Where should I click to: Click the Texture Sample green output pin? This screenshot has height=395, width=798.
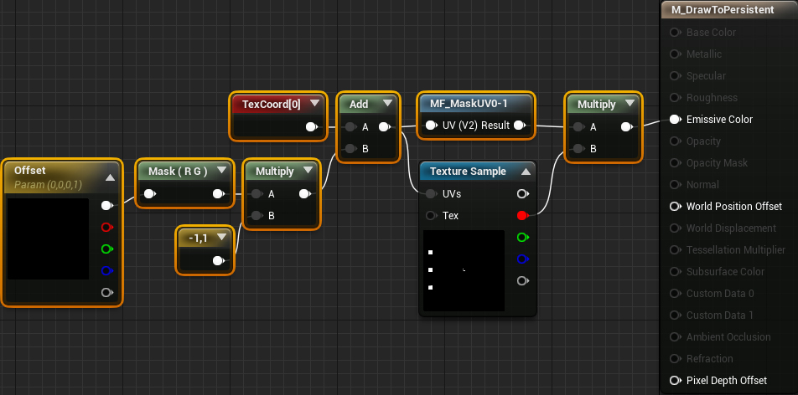[522, 238]
